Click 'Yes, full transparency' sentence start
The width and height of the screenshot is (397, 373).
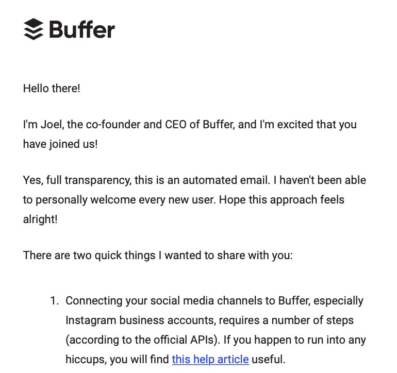point(77,180)
